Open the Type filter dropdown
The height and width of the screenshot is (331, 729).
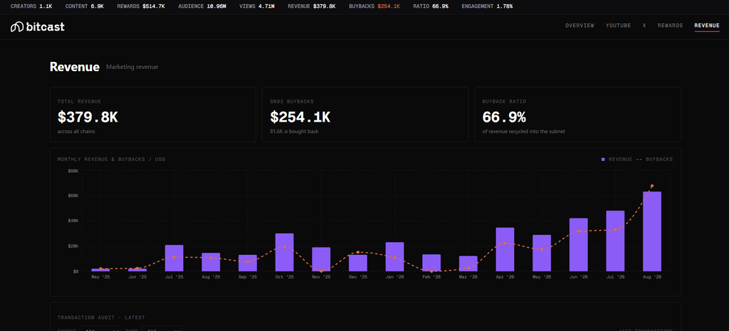[162, 329]
